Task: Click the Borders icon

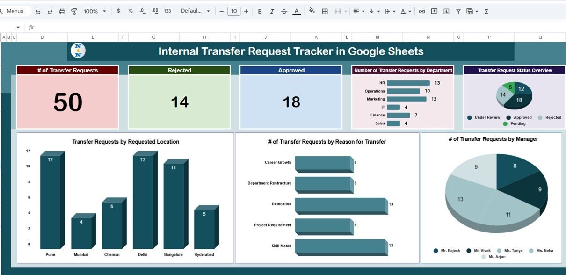Action: [325, 11]
